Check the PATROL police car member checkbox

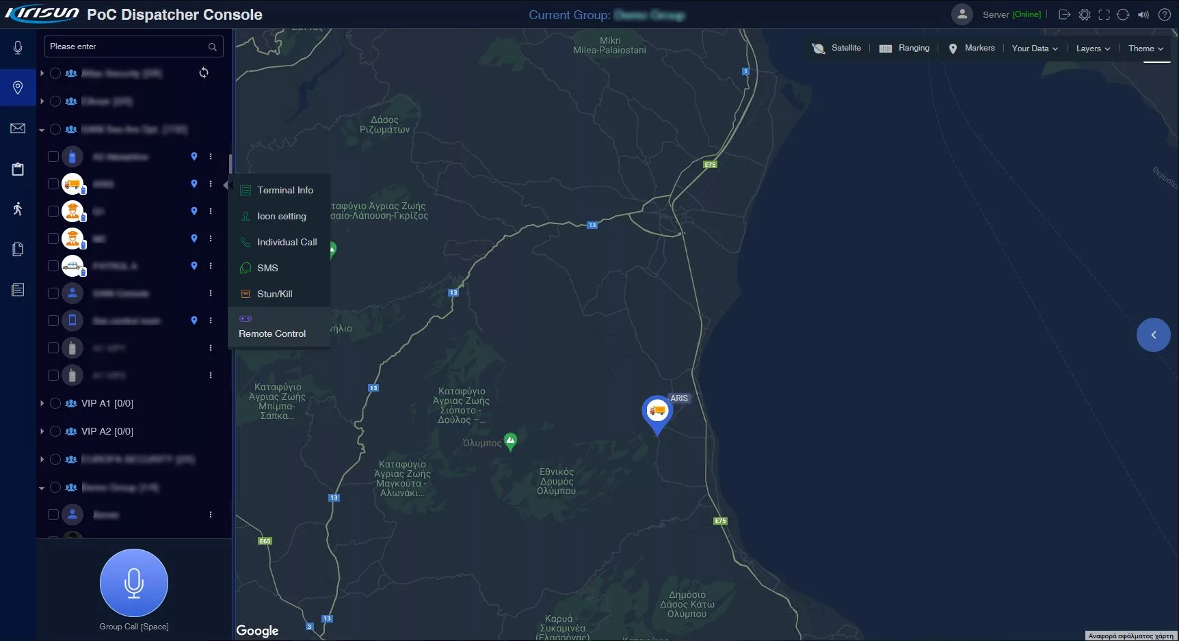tap(53, 266)
